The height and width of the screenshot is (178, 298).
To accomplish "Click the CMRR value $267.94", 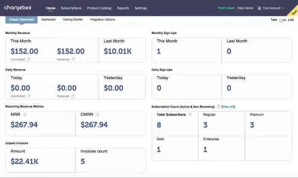I will click(x=94, y=125).
